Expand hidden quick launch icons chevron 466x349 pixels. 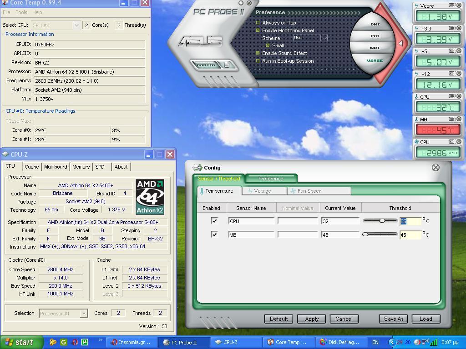(100, 340)
